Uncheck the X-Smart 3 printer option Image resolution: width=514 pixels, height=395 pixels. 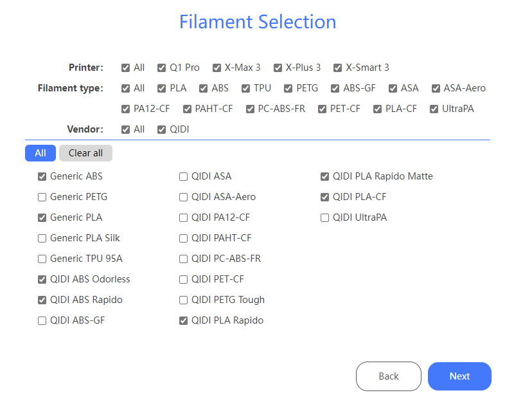[338, 68]
